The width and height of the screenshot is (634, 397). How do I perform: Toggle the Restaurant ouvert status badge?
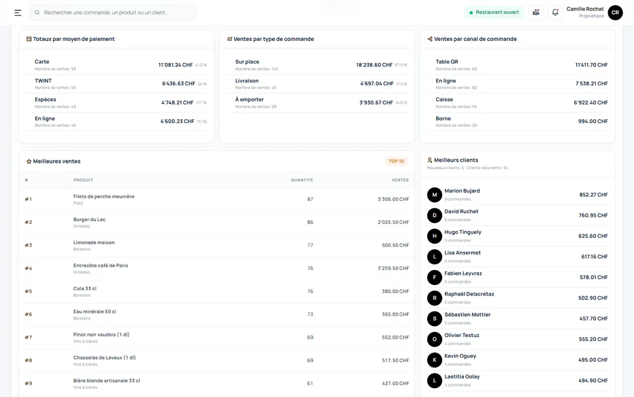tap(494, 13)
